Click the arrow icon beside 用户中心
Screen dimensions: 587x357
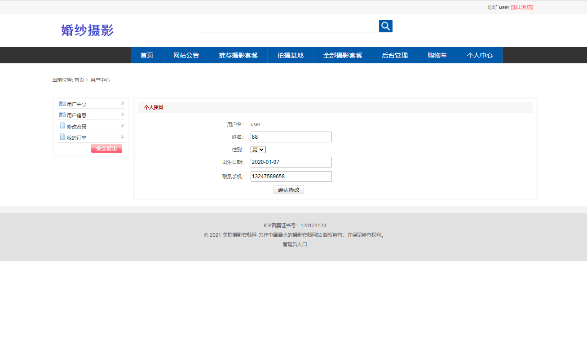point(123,103)
